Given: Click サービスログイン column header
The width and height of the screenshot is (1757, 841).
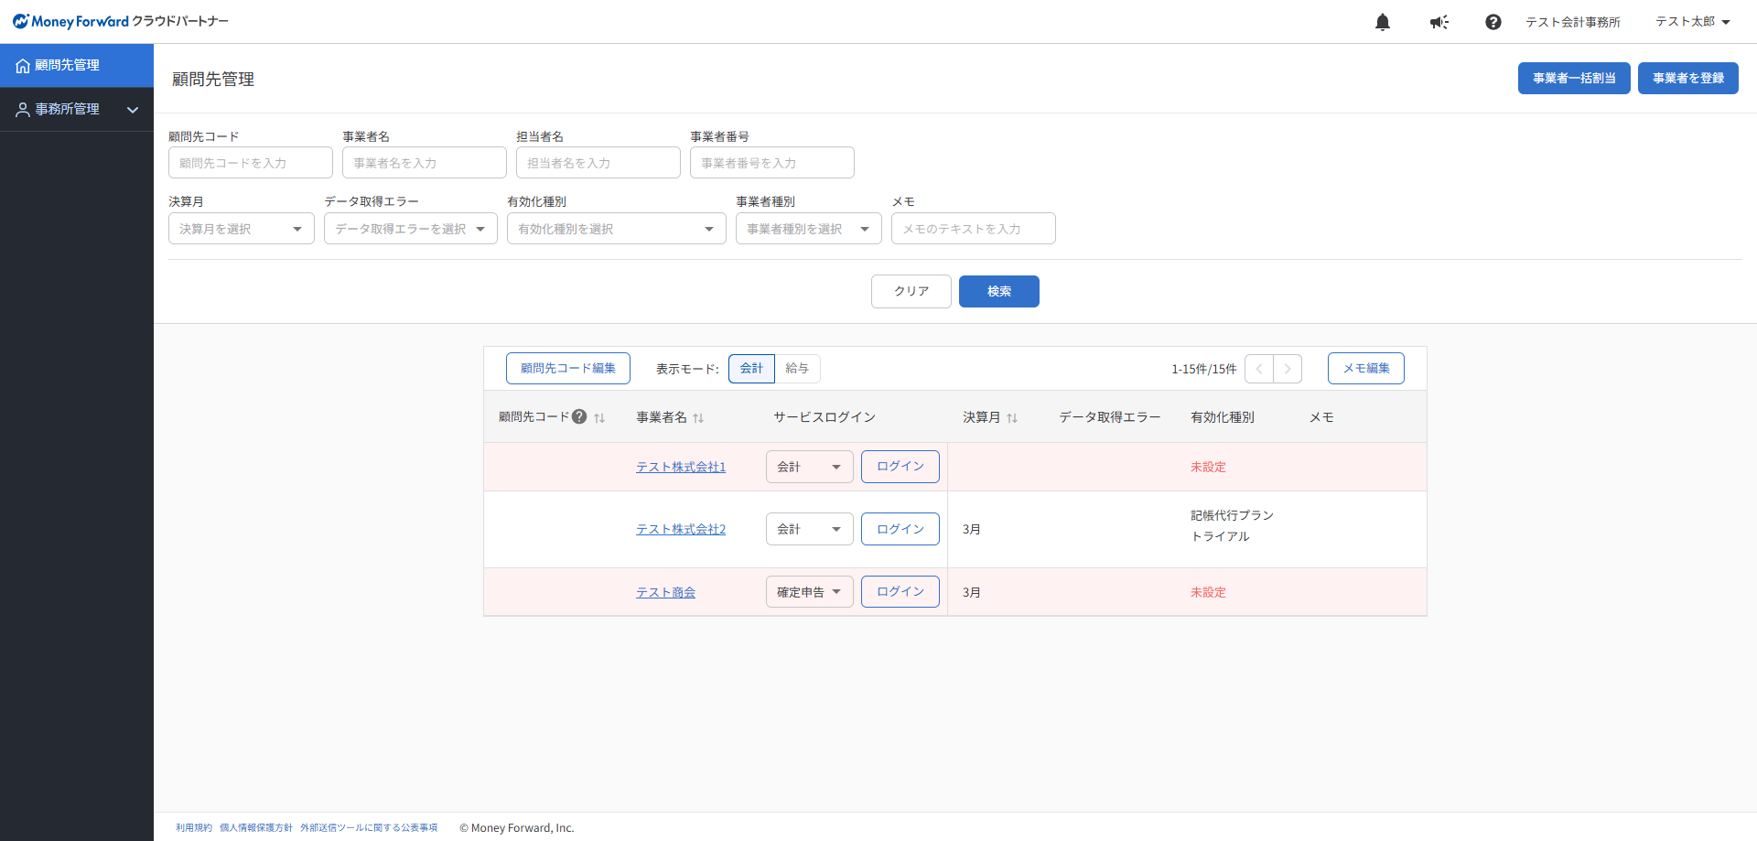Looking at the screenshot, I should (x=825, y=417).
